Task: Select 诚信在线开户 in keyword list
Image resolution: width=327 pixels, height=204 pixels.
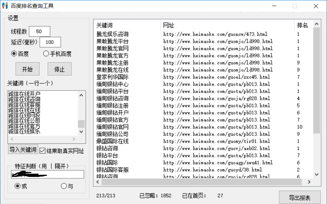Action: 24,94
